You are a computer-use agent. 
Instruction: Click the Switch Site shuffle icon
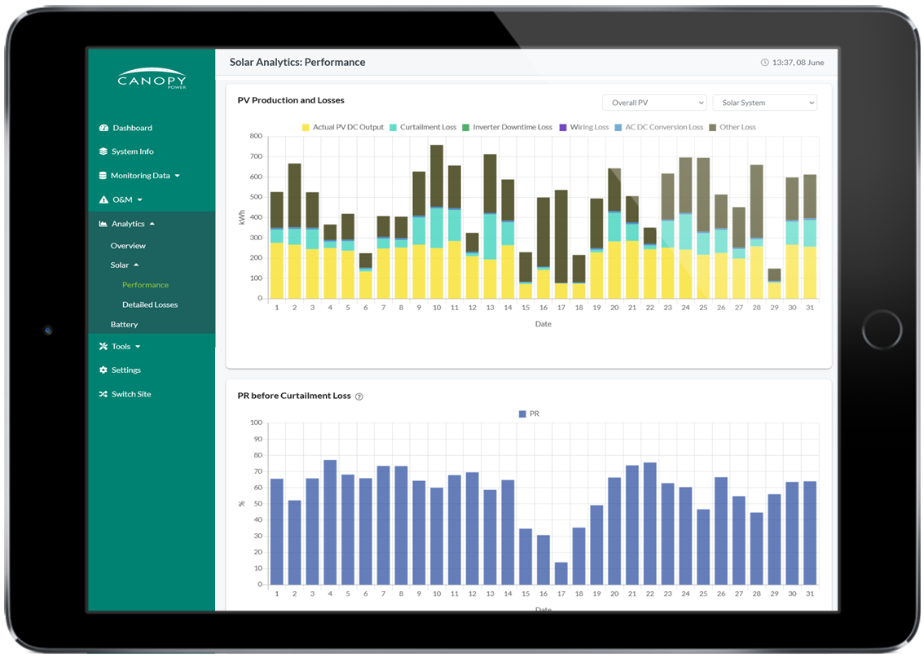click(x=103, y=394)
